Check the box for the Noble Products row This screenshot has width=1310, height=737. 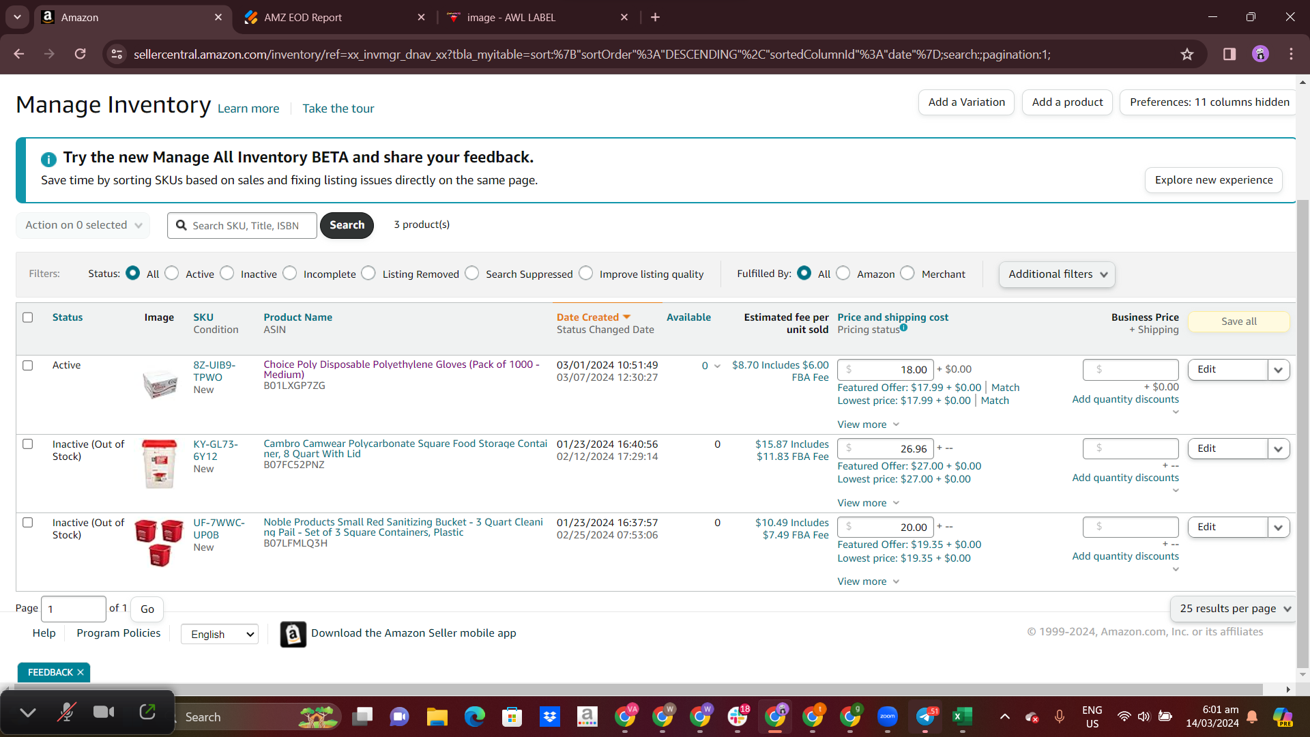(28, 522)
